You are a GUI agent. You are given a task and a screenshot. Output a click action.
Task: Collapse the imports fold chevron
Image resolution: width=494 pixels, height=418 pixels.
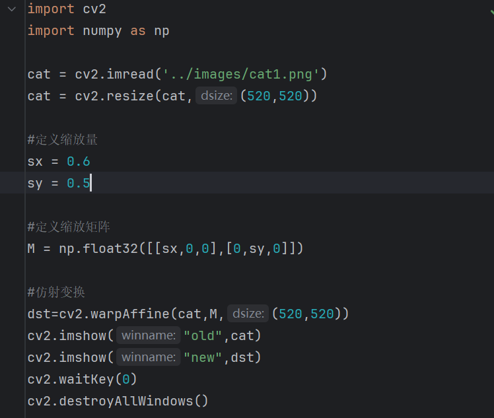point(12,9)
